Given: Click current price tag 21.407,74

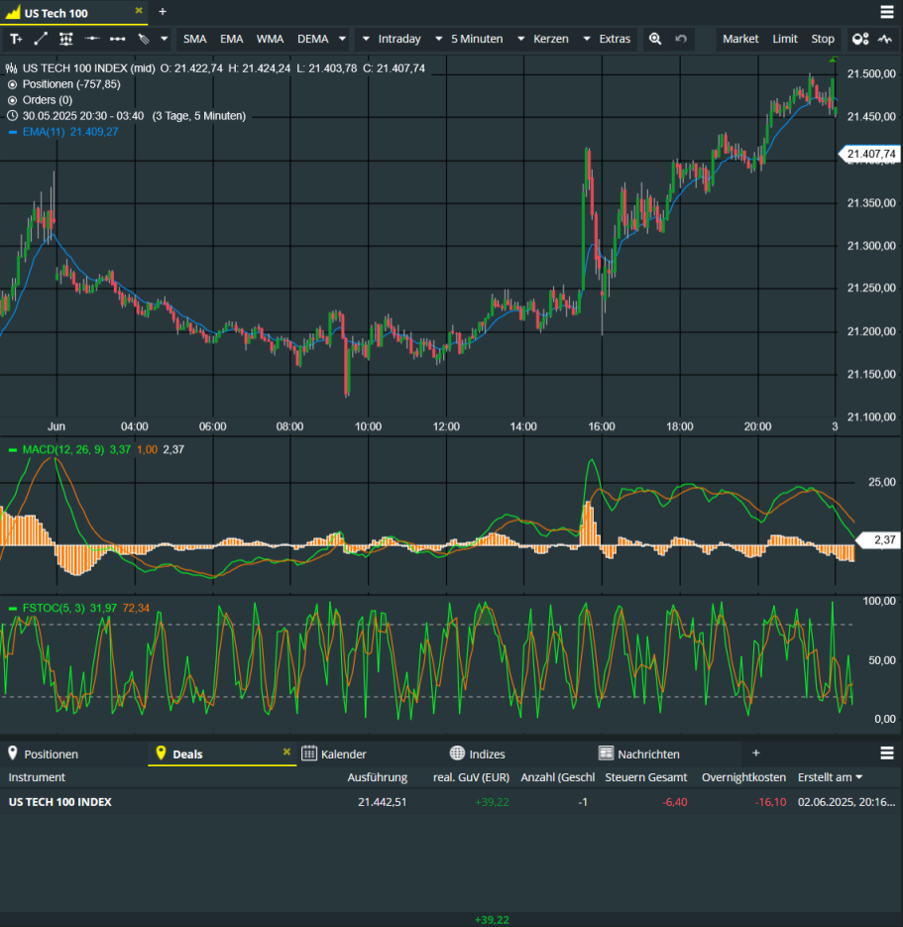Looking at the screenshot, I should coord(870,155).
